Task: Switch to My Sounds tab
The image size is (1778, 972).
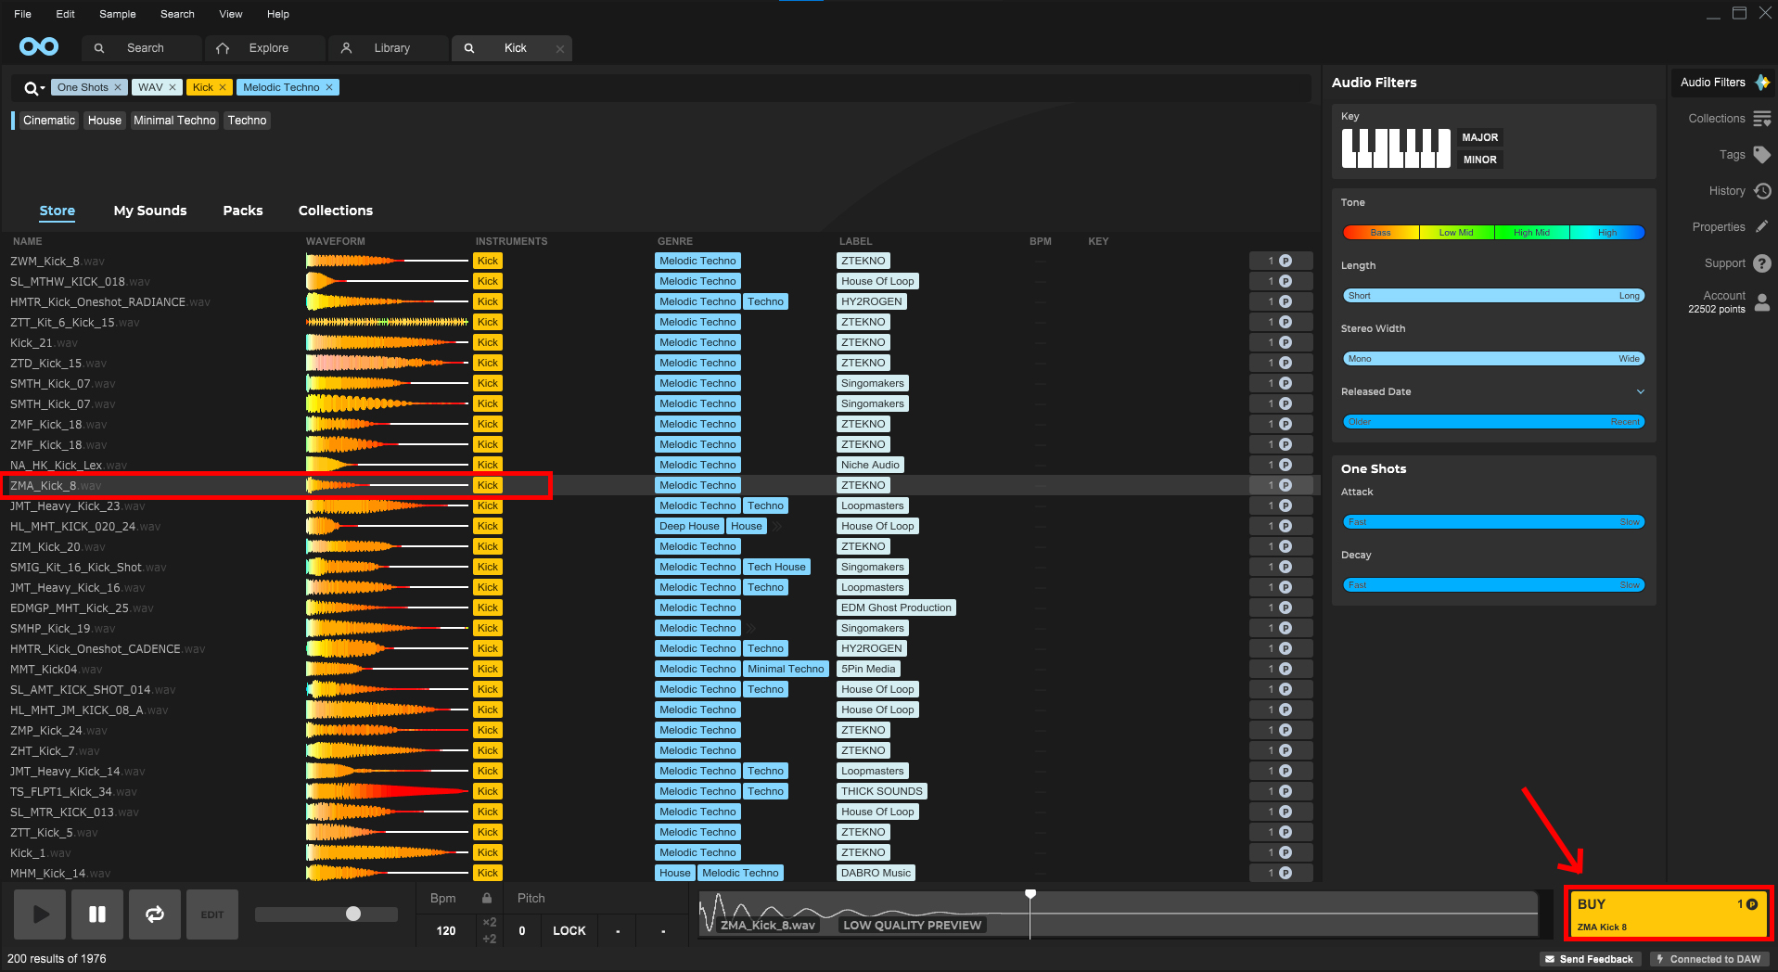Action: [x=150, y=211]
